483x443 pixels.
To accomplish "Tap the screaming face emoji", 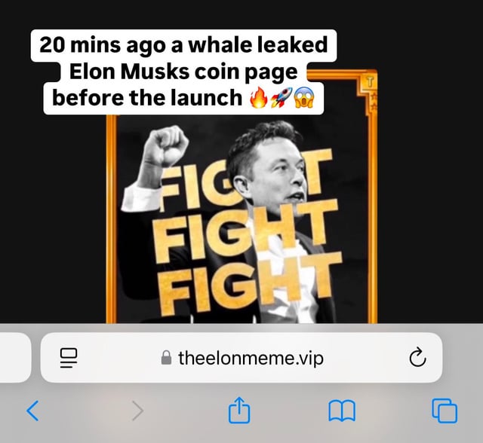I will coord(304,97).
